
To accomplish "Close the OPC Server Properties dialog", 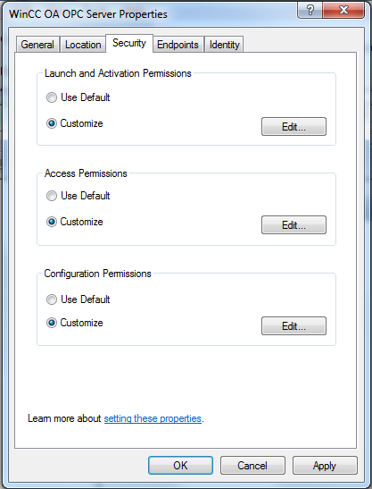I will [x=343, y=11].
